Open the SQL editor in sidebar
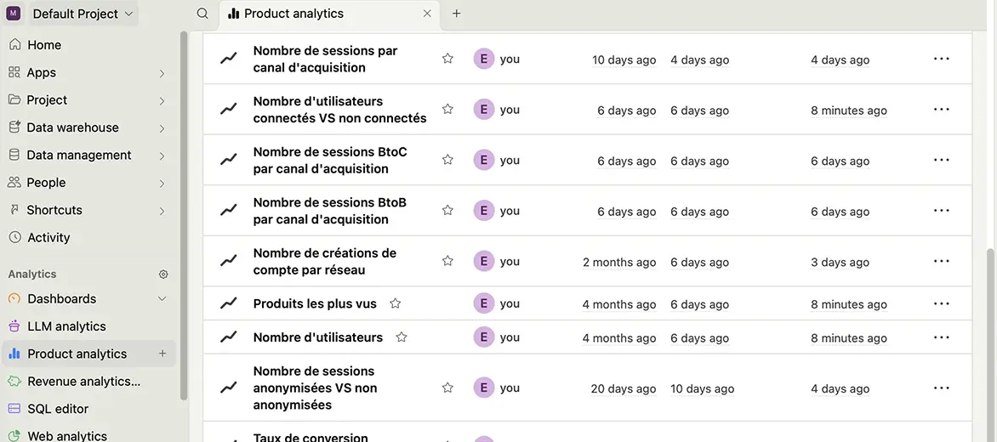The image size is (997, 442). pos(58,409)
